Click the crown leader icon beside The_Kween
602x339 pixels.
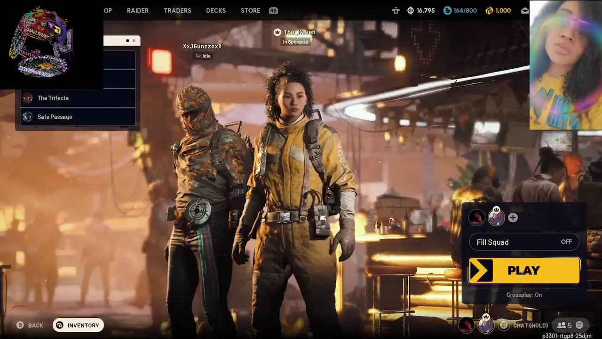click(x=277, y=32)
